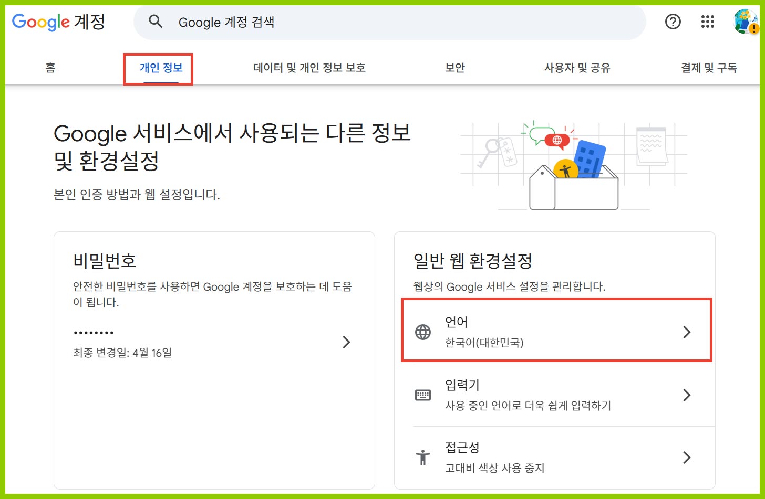Click the 한국어(대한민국) language value
Image resolution: width=765 pixels, height=499 pixels.
(x=484, y=343)
